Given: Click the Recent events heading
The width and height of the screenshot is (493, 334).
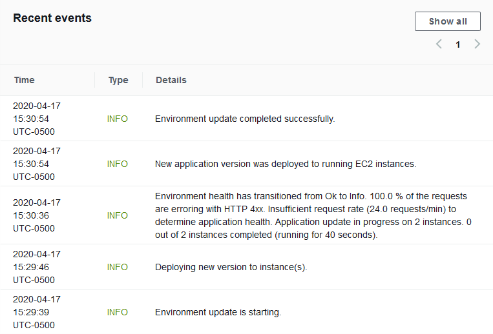Looking at the screenshot, I should 52,18.
